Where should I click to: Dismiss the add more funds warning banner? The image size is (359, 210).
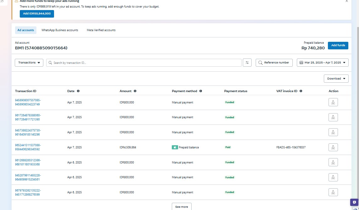point(347,1)
